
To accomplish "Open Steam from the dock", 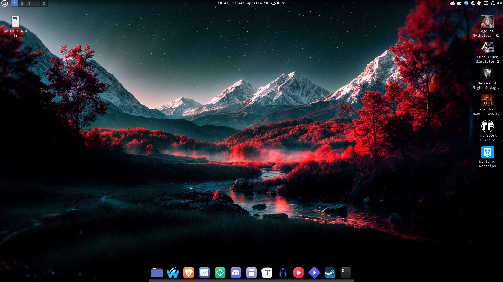I will tap(330, 273).
